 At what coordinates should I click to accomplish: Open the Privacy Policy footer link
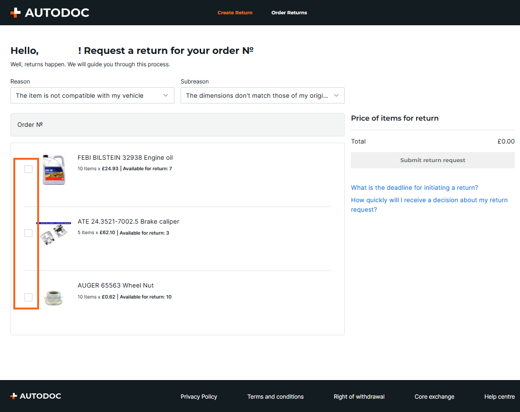click(x=199, y=397)
